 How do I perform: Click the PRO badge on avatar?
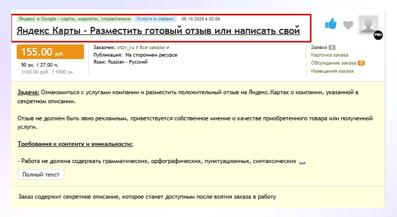pos(378,35)
